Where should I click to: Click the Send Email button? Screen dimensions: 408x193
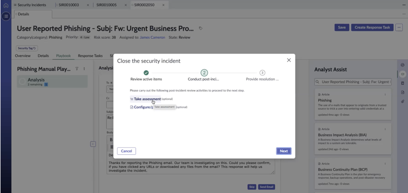[x=266, y=187]
